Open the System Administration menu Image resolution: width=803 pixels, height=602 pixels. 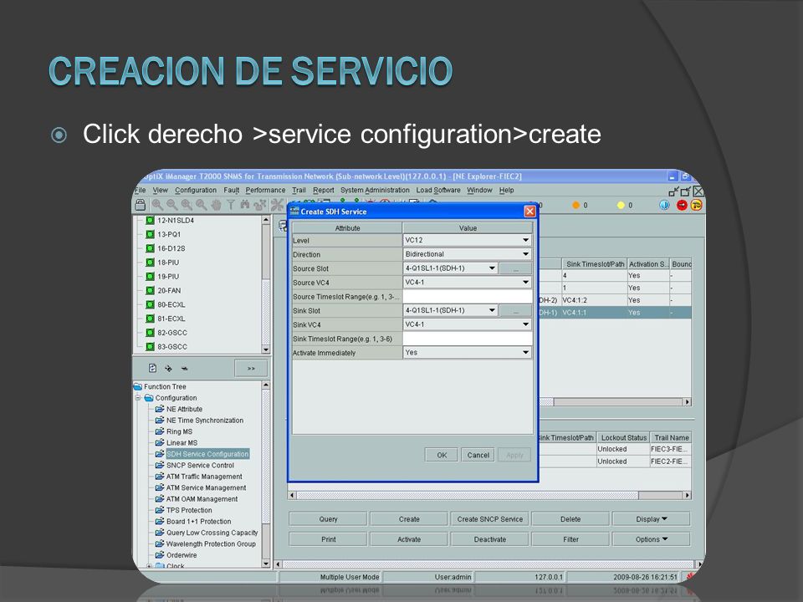click(375, 190)
